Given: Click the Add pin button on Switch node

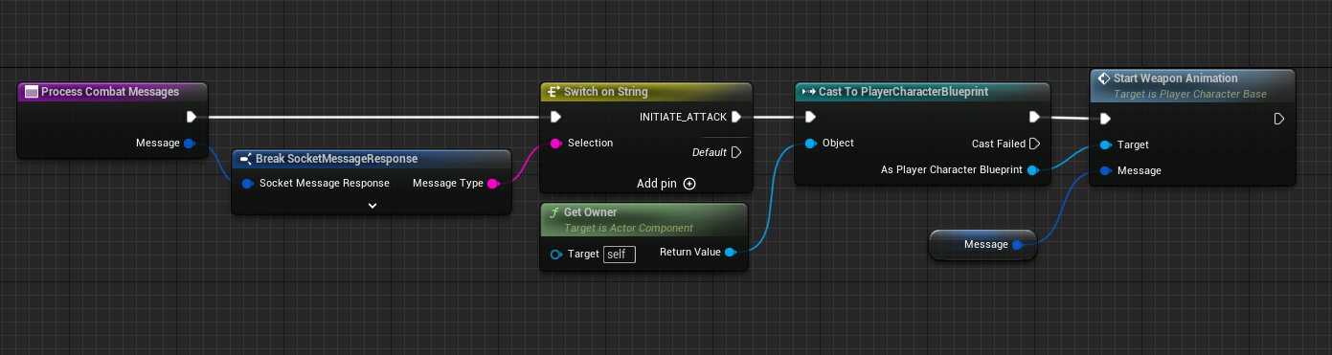Looking at the screenshot, I should tap(666, 184).
